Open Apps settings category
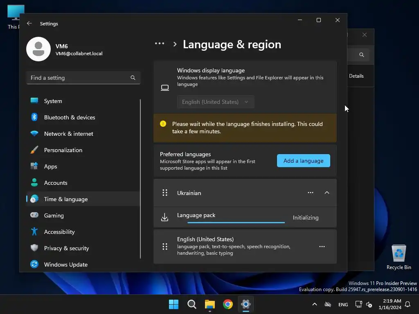The height and width of the screenshot is (314, 419). point(83,166)
